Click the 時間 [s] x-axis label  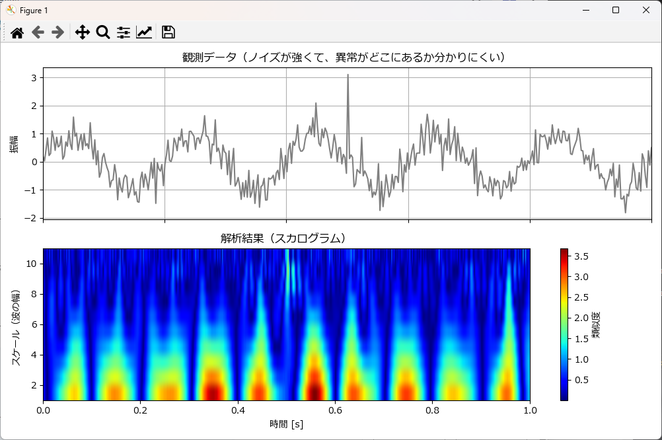tap(286, 424)
